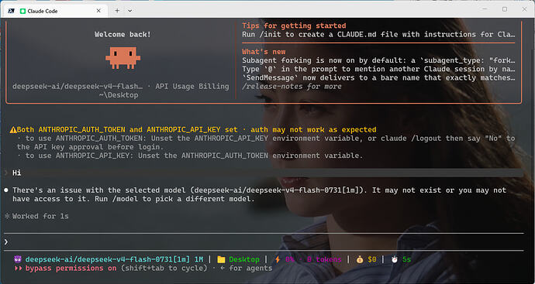Click the Claude pixel mascot
Viewport: 535px width, 284px height.
[123, 58]
